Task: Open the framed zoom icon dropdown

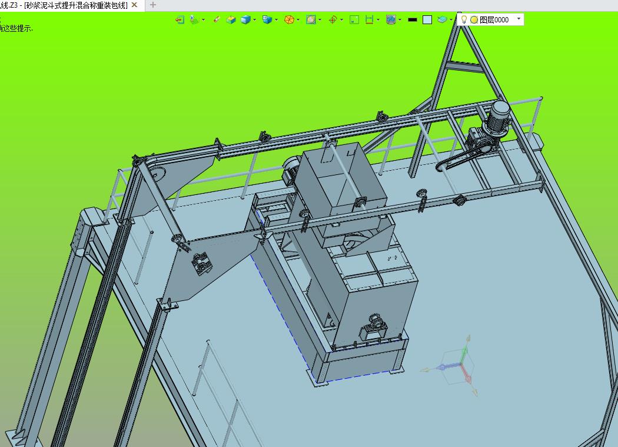Action: click(320, 19)
